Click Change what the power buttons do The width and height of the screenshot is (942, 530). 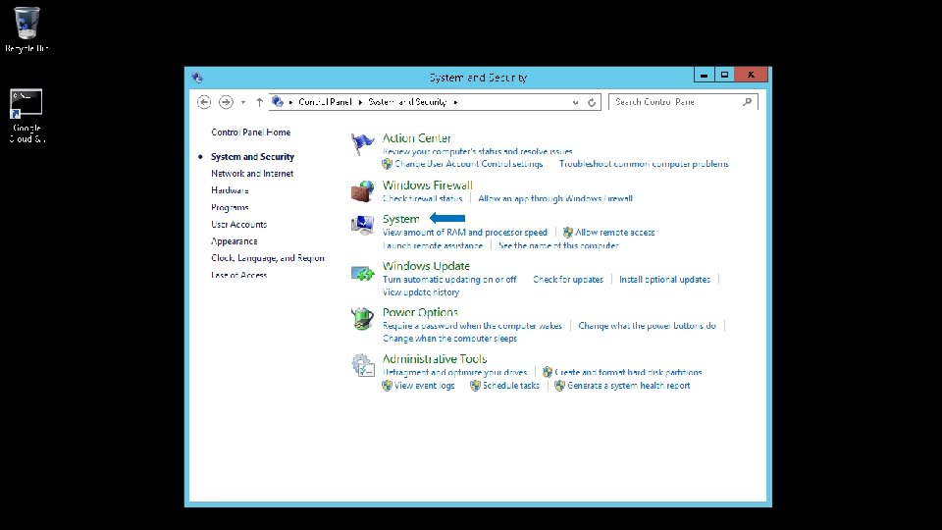(x=647, y=326)
